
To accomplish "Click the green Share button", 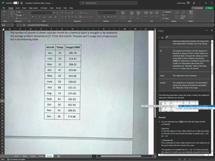I will tap(209, 8).
